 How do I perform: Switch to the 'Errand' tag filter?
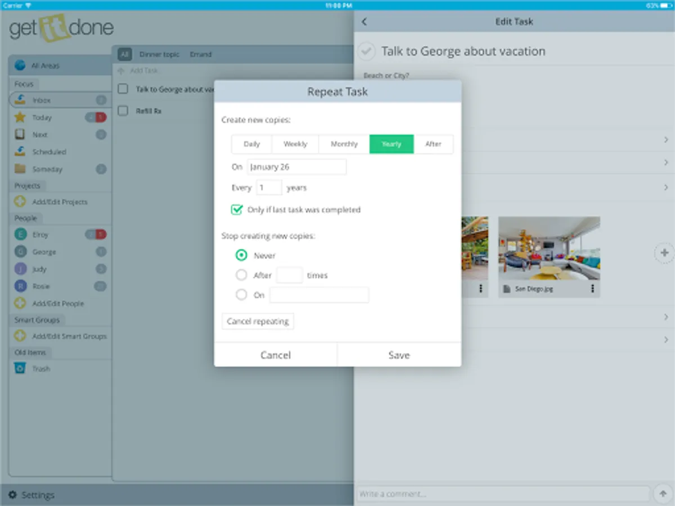coord(201,55)
